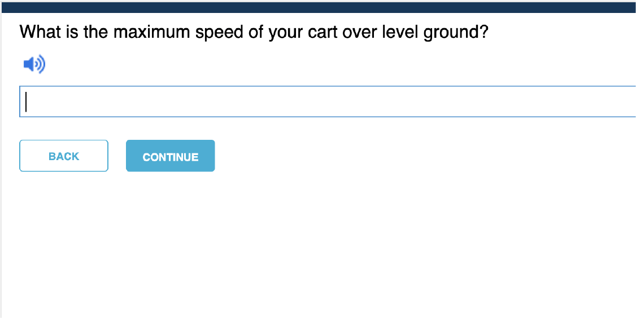Play the question audio with the speaker icon

coord(34,65)
